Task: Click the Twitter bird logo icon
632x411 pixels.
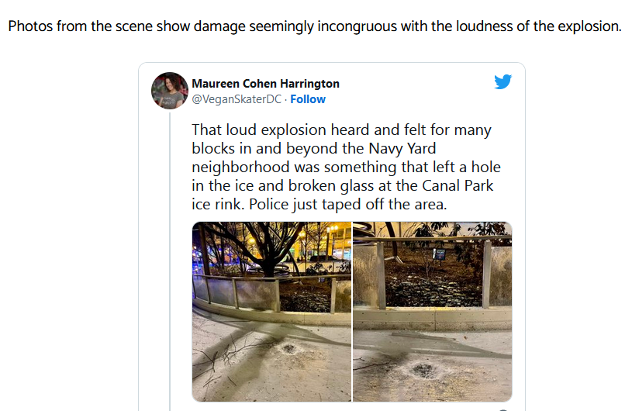Action: [502, 81]
